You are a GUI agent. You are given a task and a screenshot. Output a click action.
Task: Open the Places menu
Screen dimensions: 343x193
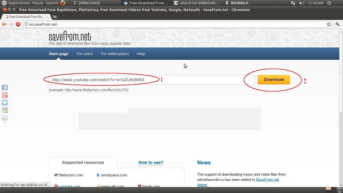click(38, 3)
